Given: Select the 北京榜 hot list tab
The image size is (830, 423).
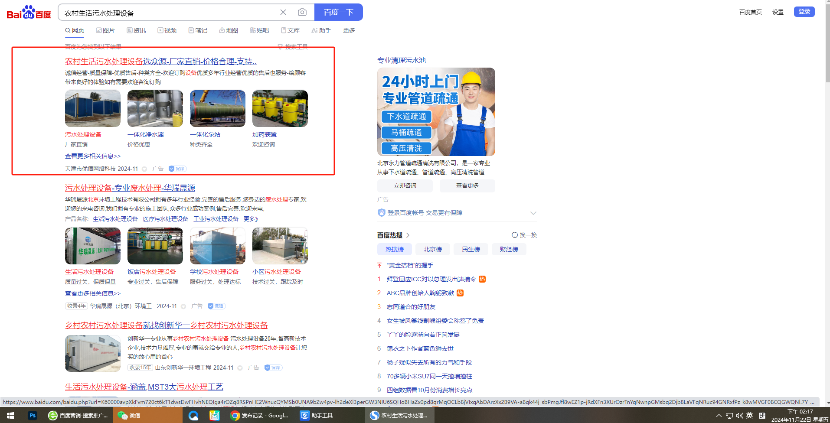Looking at the screenshot, I should click(x=432, y=249).
